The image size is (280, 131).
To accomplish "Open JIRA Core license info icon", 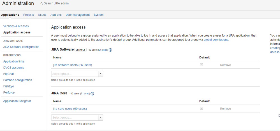I will (x=92, y=94).
